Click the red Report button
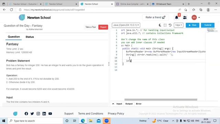This screenshot has height=124, width=220. pos(103,27)
